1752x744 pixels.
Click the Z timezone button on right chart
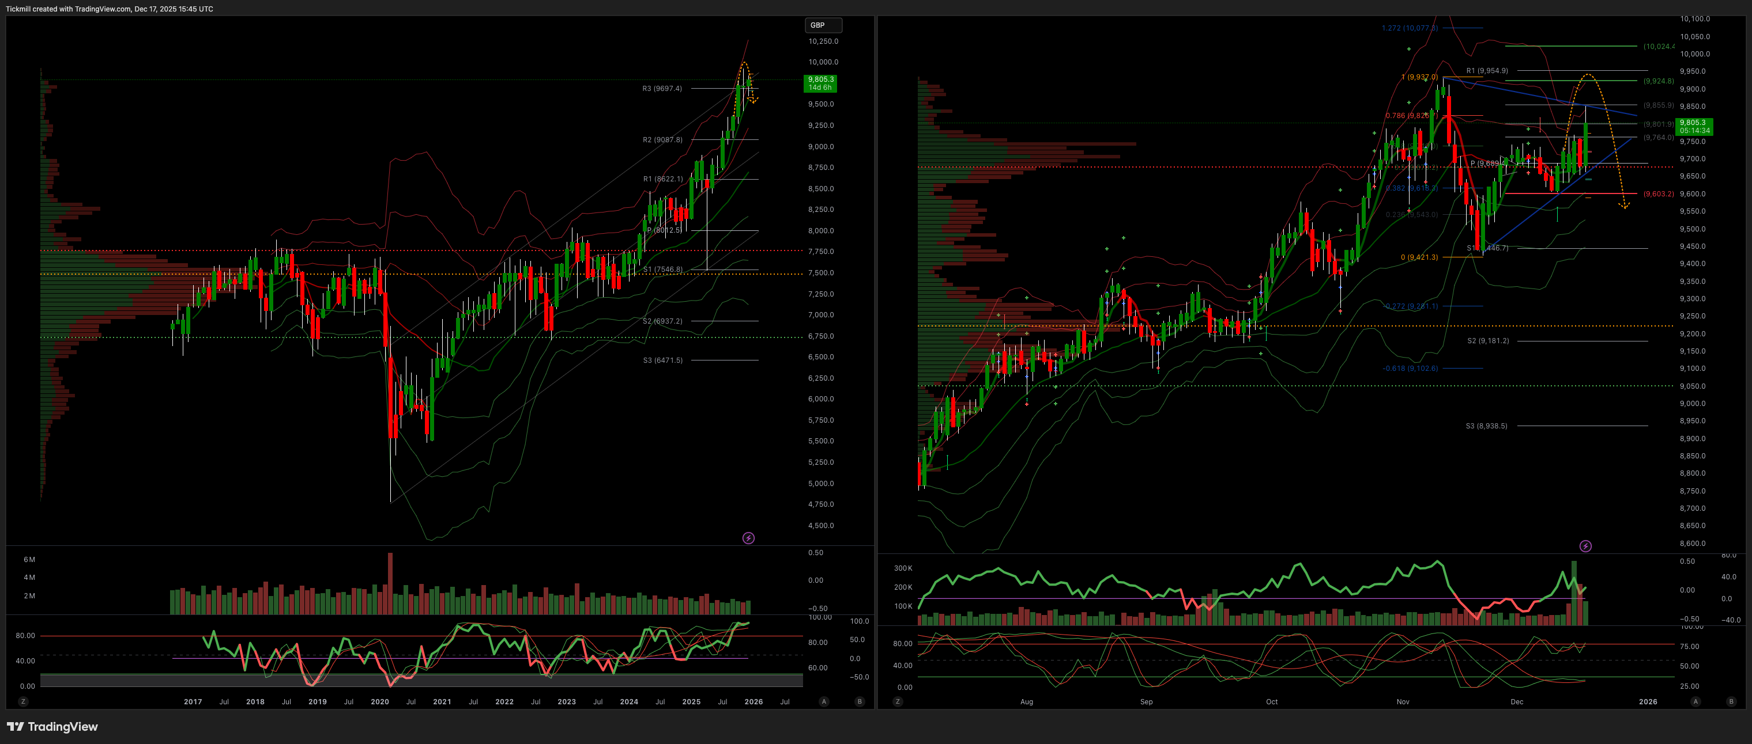[898, 701]
